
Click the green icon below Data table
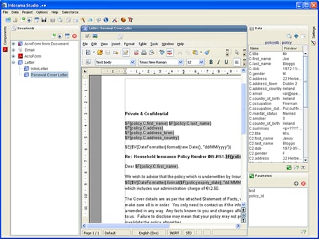click(289, 168)
